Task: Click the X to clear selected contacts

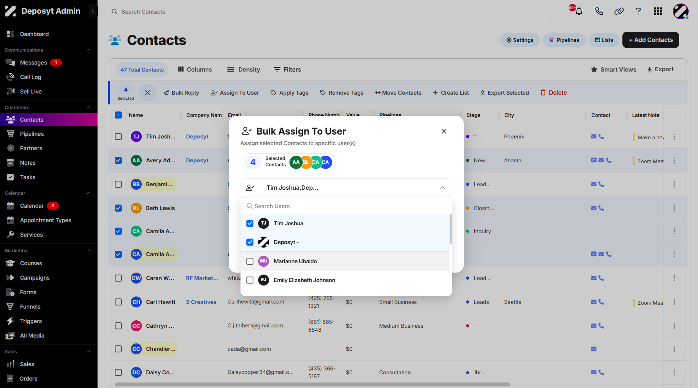Action: tap(148, 93)
